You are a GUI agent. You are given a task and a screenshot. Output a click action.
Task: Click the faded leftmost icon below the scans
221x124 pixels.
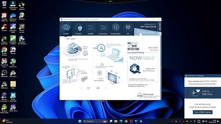(81, 88)
